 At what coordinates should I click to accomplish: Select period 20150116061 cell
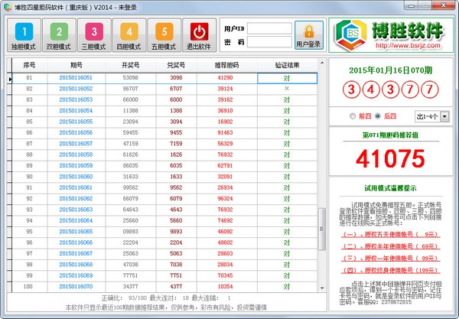[76, 187]
